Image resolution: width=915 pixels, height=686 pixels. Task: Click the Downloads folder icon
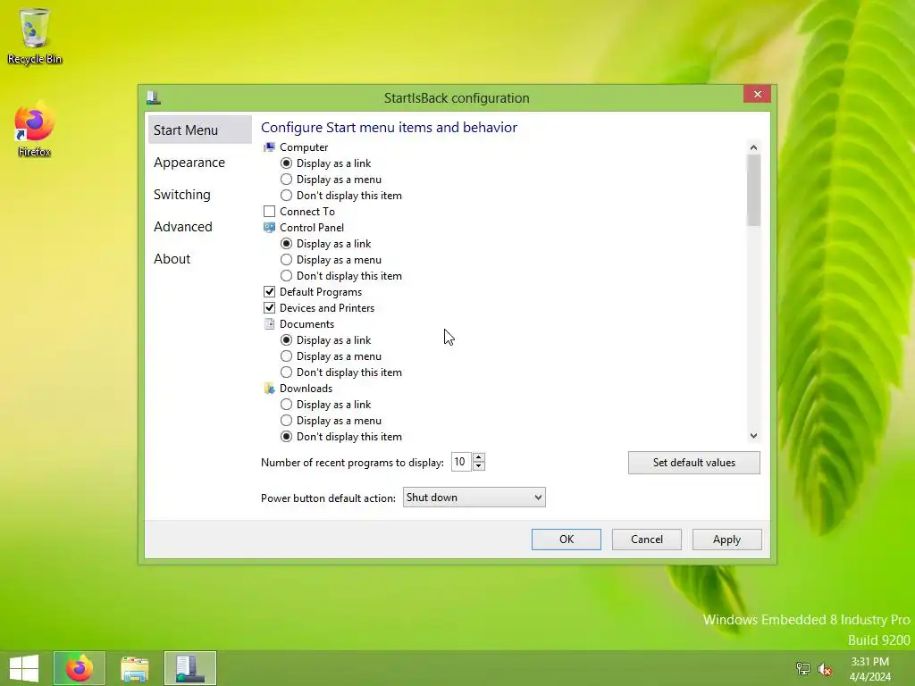click(x=269, y=389)
